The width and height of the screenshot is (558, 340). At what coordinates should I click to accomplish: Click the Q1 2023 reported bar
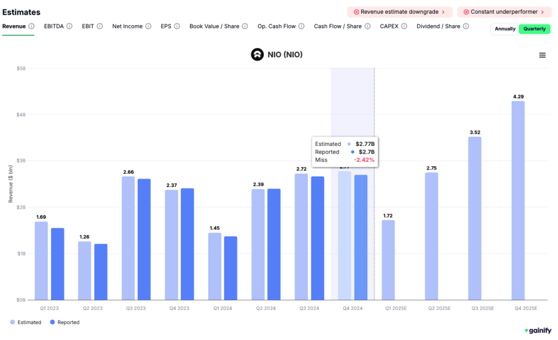click(x=58, y=264)
